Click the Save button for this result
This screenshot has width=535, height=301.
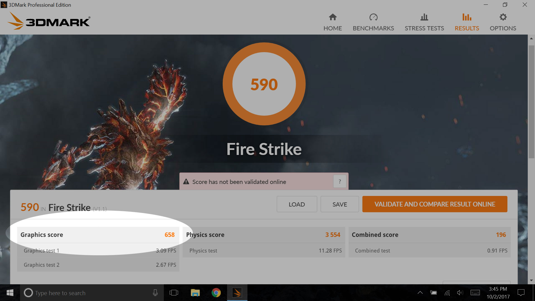click(x=339, y=204)
